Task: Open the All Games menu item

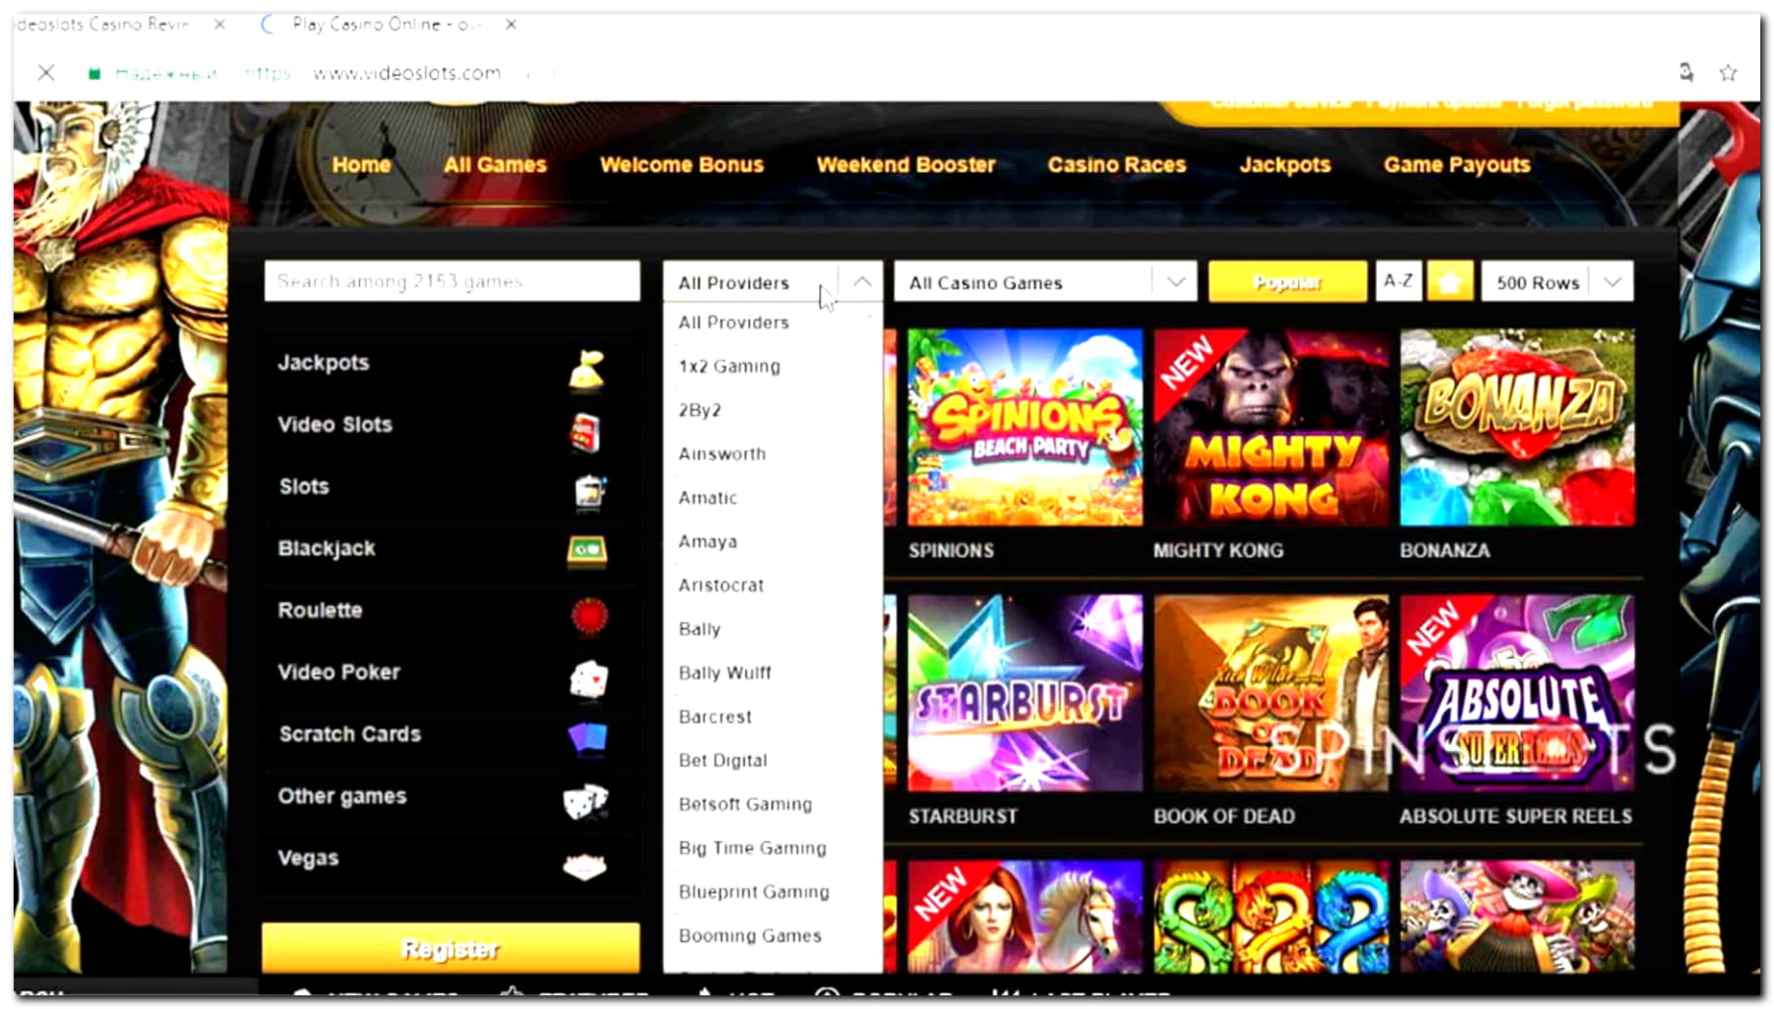Action: 495,165
